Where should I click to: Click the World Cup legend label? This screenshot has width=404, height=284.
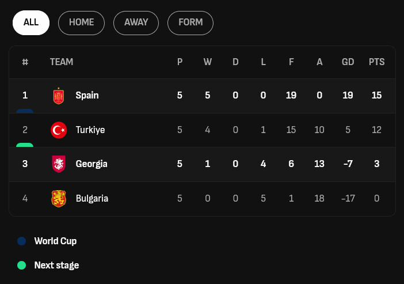pyautogui.click(x=55, y=241)
